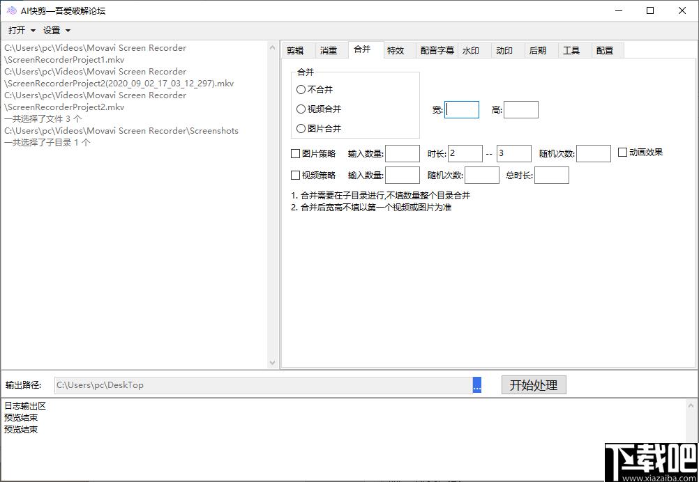Click the 日志输出区 log heading
The image size is (699, 482).
[25, 406]
